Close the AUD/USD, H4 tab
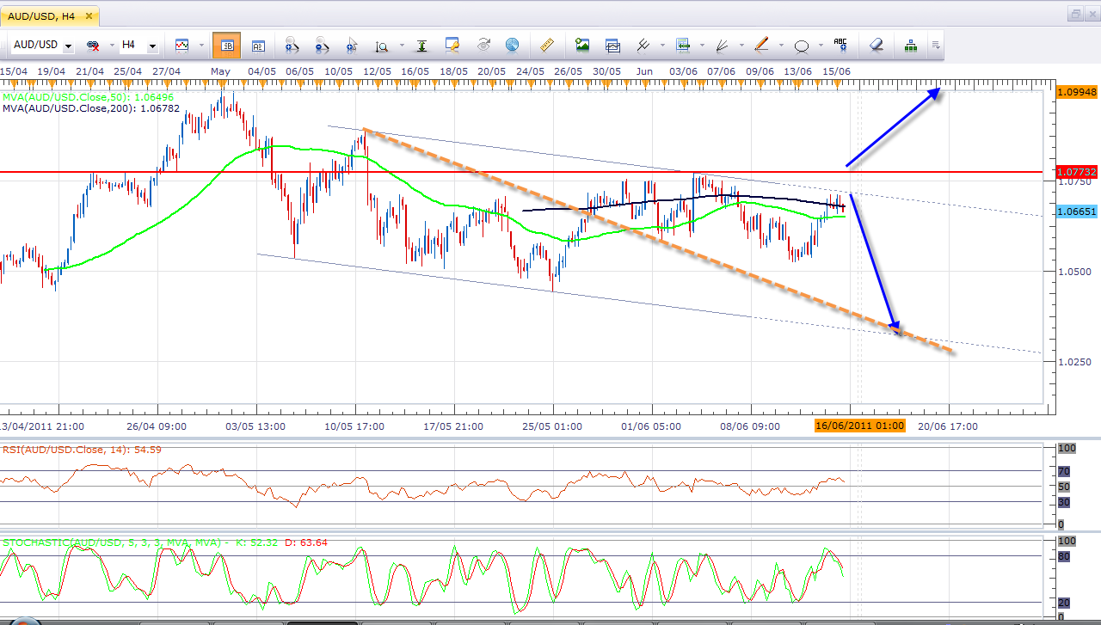1101x625 pixels. coord(88,15)
